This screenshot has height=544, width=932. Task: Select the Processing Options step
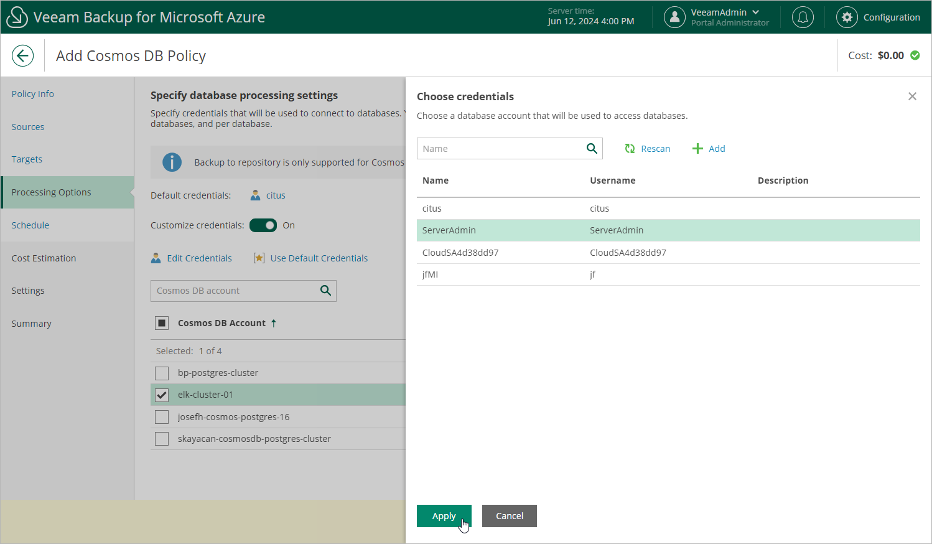pyautogui.click(x=67, y=192)
